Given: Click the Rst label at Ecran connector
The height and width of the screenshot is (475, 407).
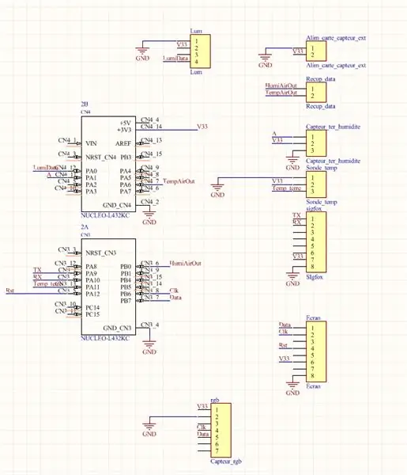Looking at the screenshot, I should coord(283,344).
